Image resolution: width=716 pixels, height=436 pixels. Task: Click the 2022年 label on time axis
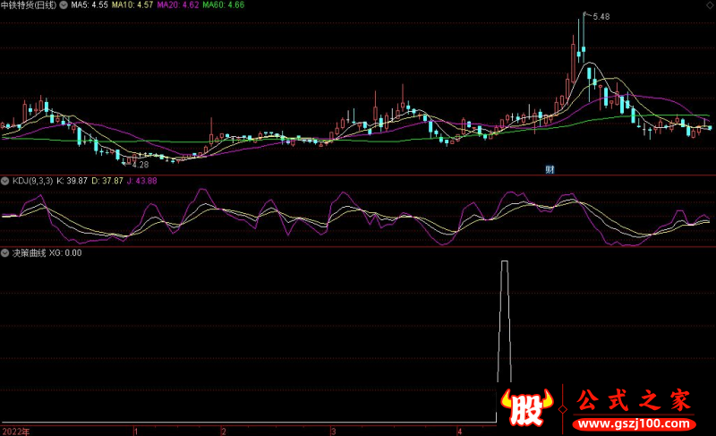tap(15, 431)
